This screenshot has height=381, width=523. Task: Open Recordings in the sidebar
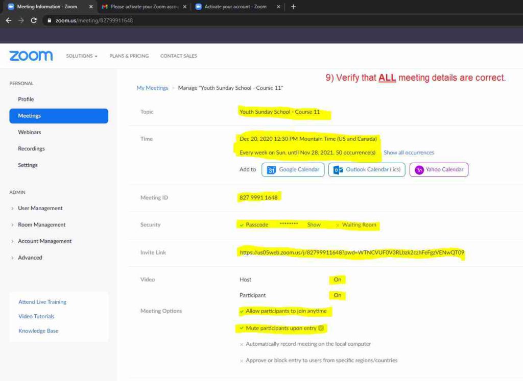point(31,148)
